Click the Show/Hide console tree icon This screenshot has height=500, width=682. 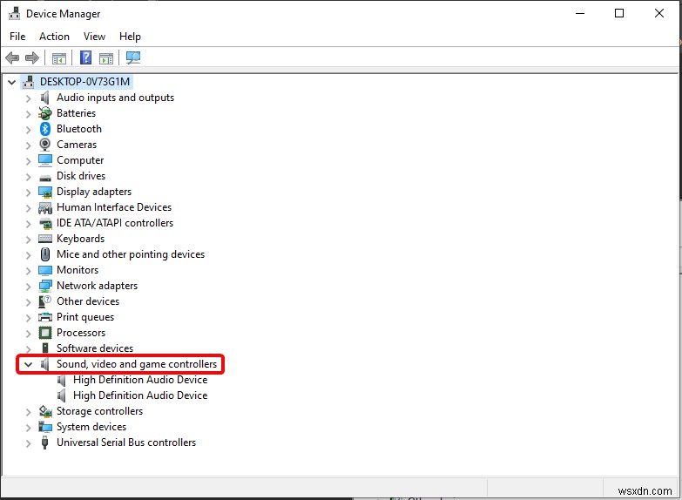pyautogui.click(x=59, y=57)
